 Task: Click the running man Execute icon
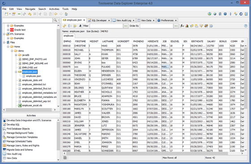coord(80,26)
